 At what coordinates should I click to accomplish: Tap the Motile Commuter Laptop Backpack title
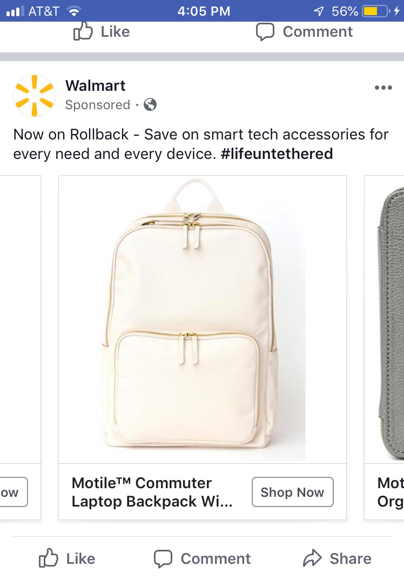(x=152, y=492)
